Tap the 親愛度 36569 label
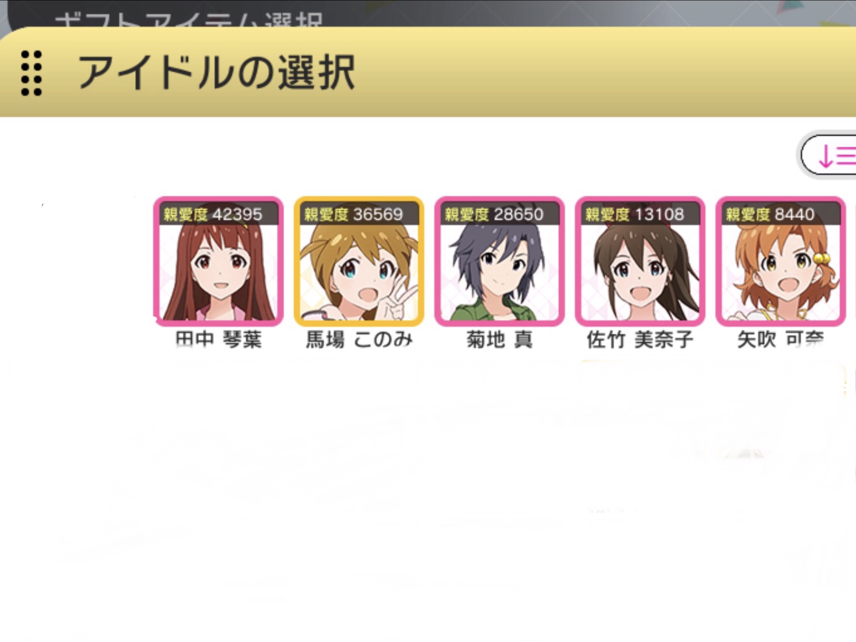Viewport: 856px width, 642px height. (x=353, y=214)
